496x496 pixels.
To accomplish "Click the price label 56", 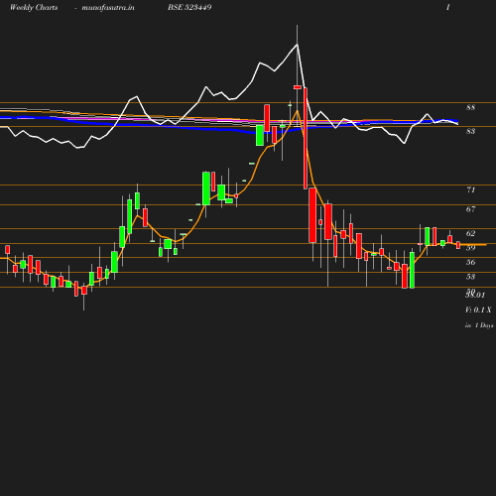I will (470, 262).
